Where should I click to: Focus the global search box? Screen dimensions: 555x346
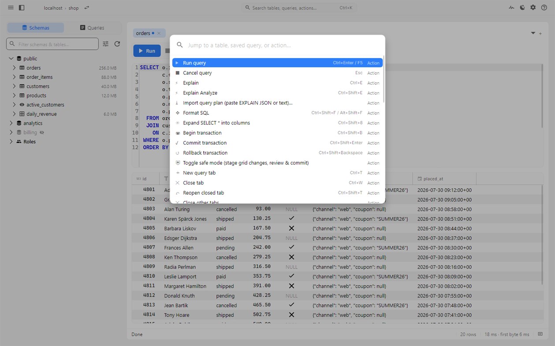click(x=299, y=8)
